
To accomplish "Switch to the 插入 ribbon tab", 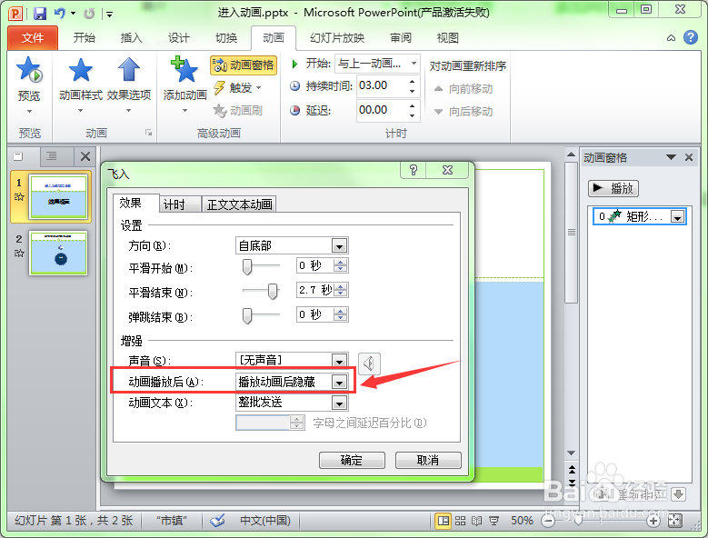I will 132,38.
